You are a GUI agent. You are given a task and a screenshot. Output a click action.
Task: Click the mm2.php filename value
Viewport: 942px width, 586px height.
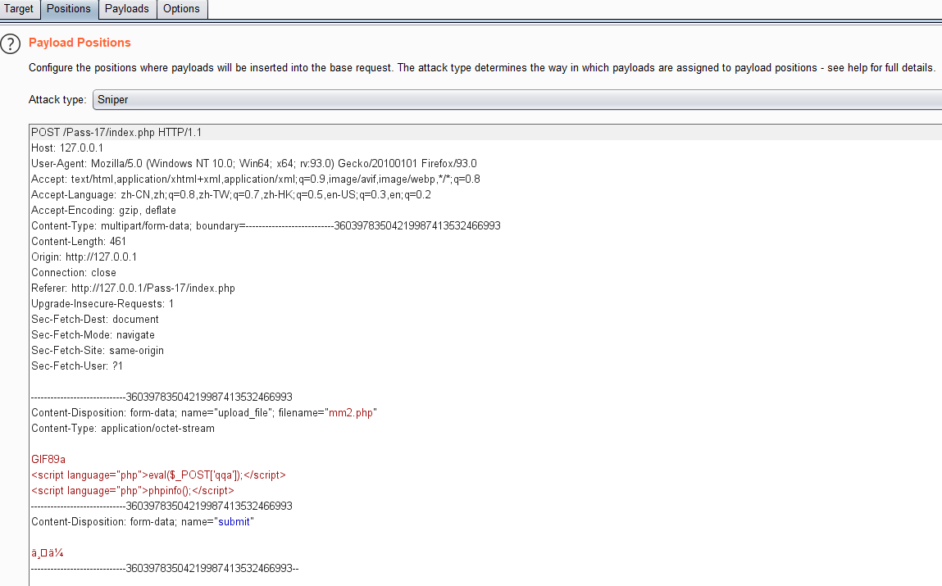(351, 413)
